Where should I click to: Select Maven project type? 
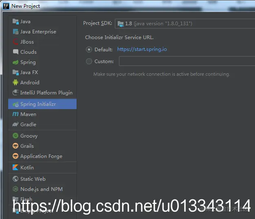[x=42, y=114]
